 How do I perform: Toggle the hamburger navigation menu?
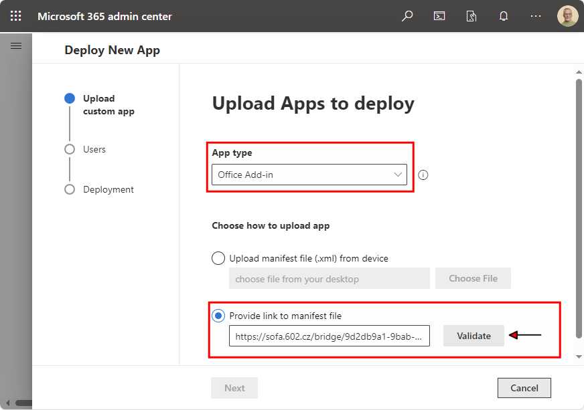pyautogui.click(x=16, y=45)
